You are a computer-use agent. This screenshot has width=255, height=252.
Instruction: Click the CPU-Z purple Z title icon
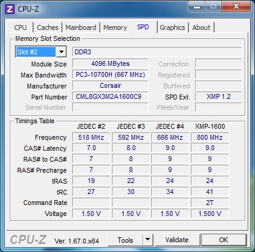tap(10, 9)
